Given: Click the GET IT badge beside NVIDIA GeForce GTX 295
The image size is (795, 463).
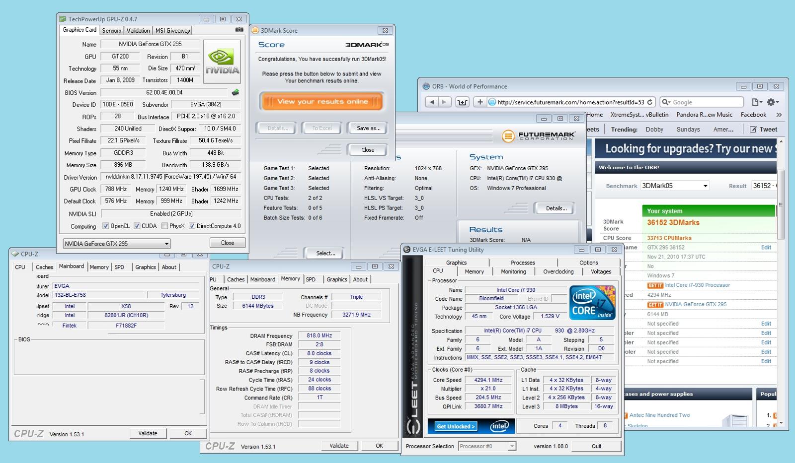Looking at the screenshot, I should 655,305.
